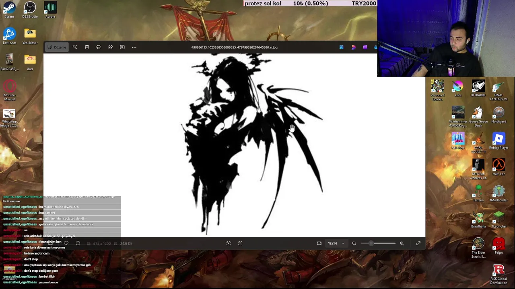Open DARK SOULS II shortcut
Screen dimensions: 515x289
coord(478,143)
